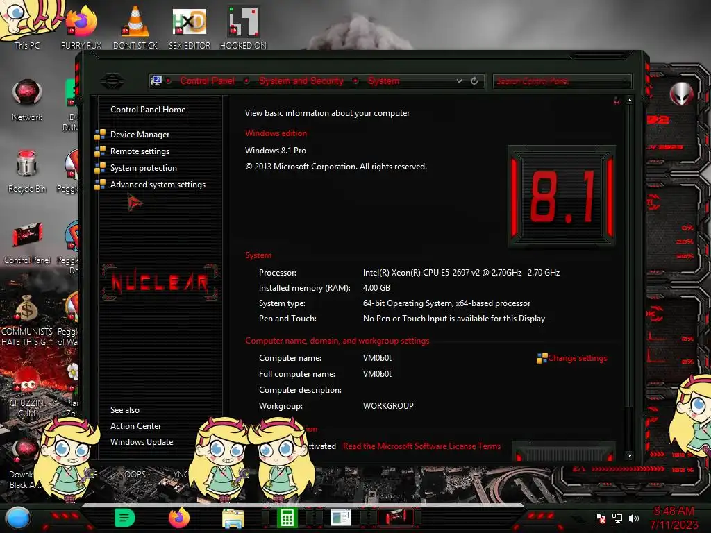Launch Firefox from the taskbar
The height and width of the screenshot is (533, 711).
[179, 518]
